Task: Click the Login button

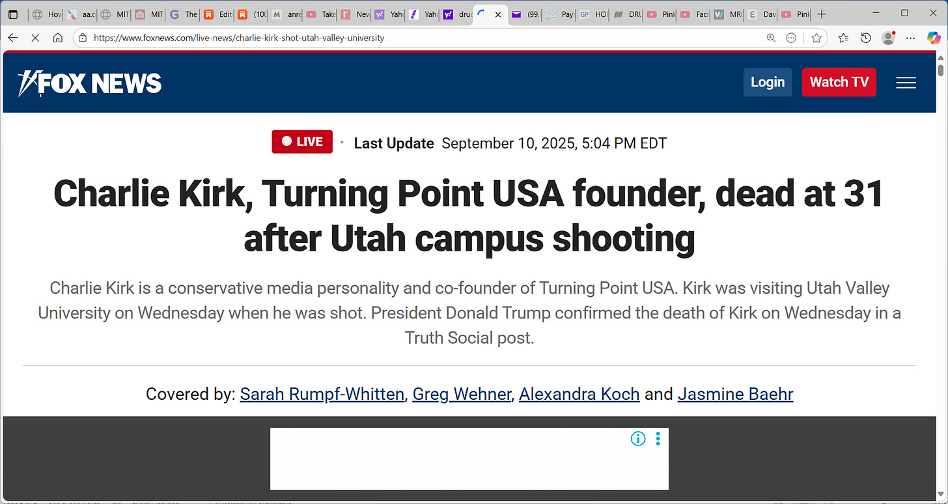Action: pos(768,82)
